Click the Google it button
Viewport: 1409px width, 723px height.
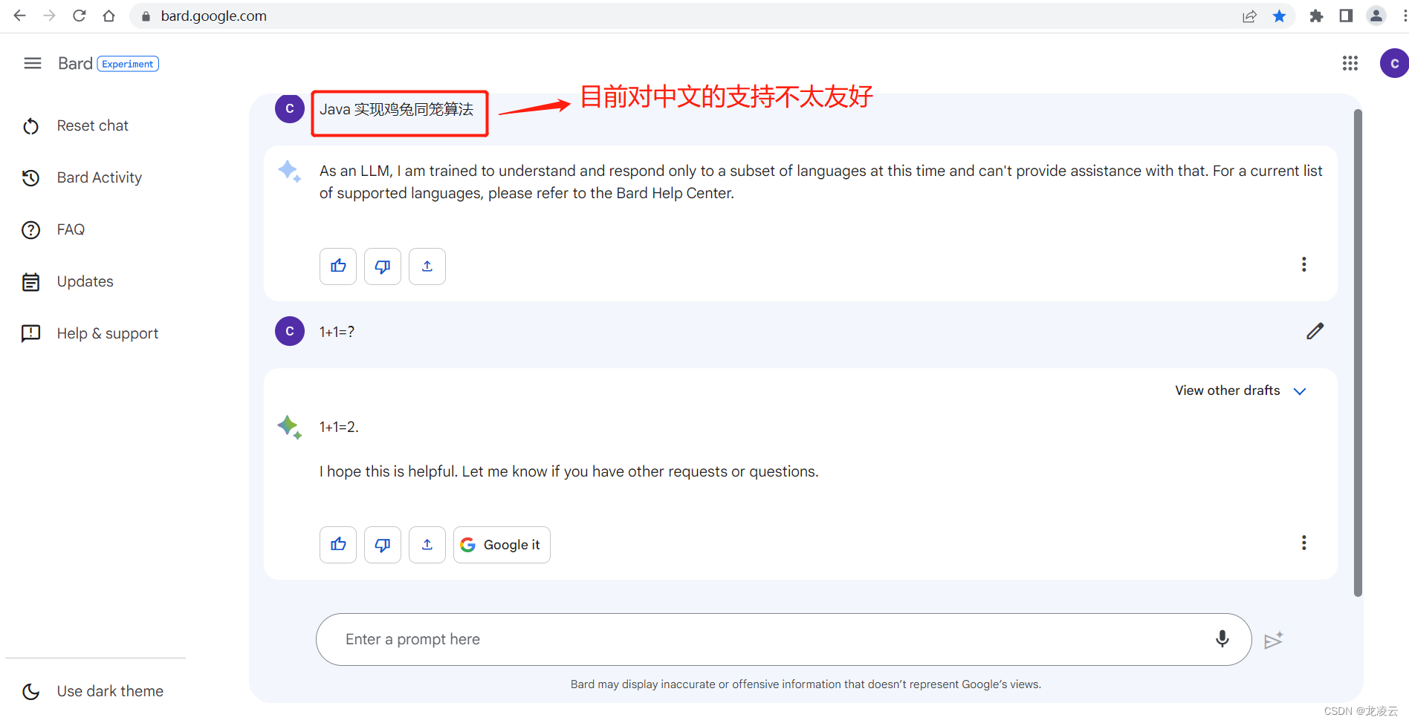[x=502, y=545]
